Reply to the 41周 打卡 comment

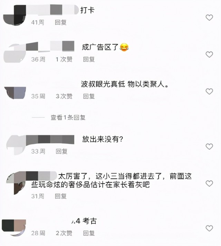click(61, 22)
